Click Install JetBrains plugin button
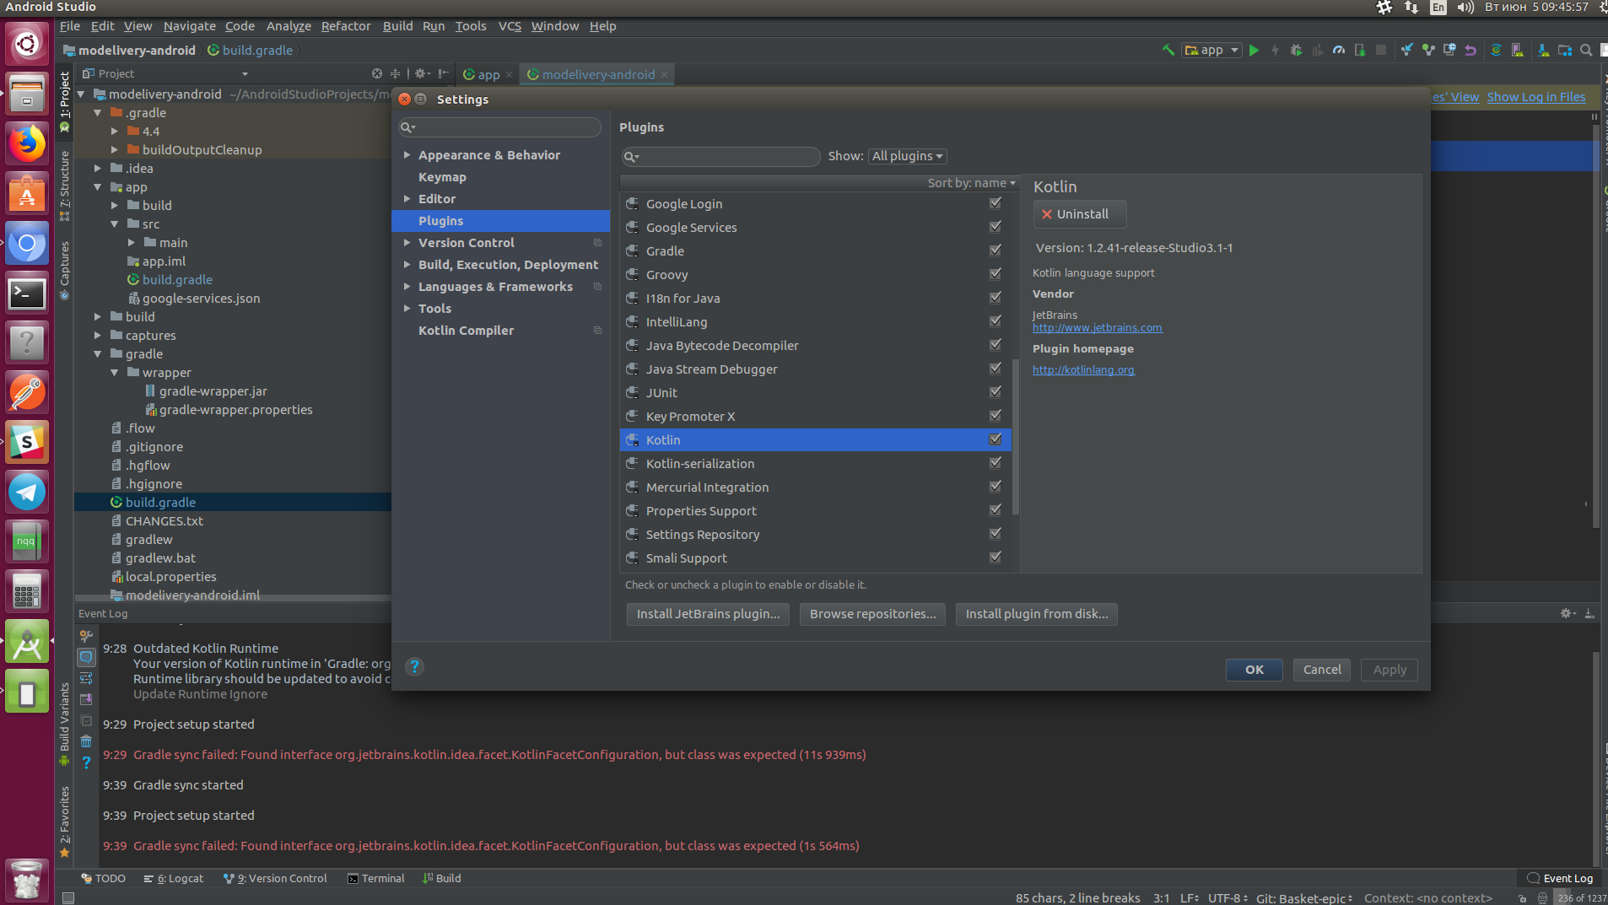1608x905 pixels. point(708,614)
